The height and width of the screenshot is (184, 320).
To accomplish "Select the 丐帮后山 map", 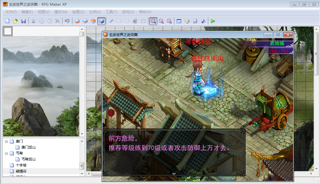I will (28, 159).
